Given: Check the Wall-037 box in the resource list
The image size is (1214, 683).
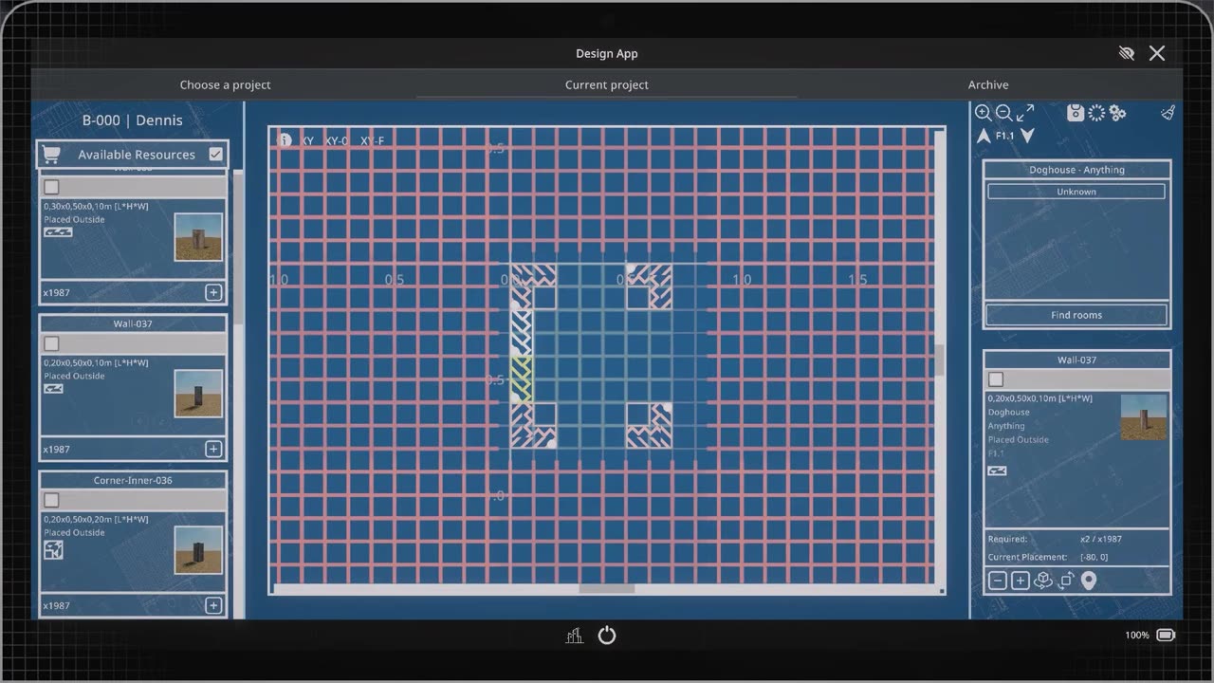Looking at the screenshot, I should [x=52, y=343].
